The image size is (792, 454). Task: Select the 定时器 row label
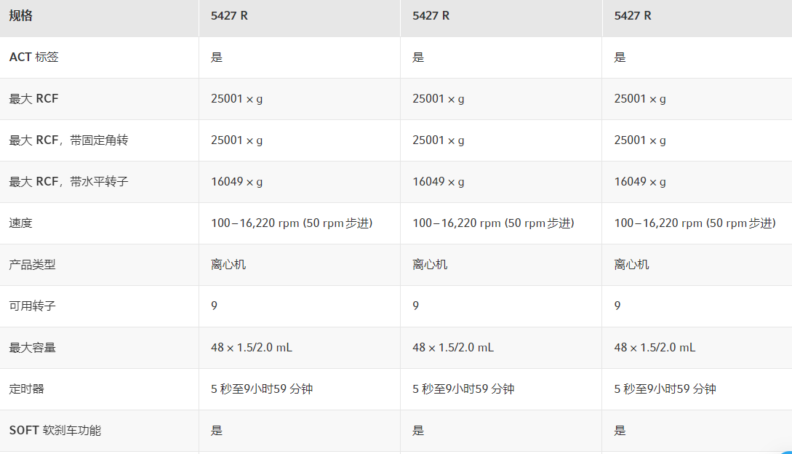click(x=27, y=389)
